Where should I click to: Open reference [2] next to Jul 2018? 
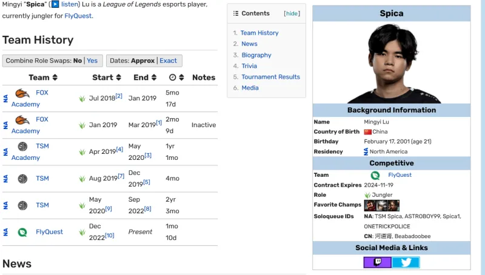119,96
